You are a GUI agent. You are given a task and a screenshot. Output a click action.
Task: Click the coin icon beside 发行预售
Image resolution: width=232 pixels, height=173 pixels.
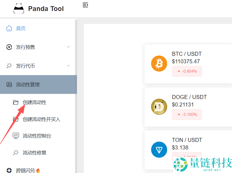coord(9,47)
